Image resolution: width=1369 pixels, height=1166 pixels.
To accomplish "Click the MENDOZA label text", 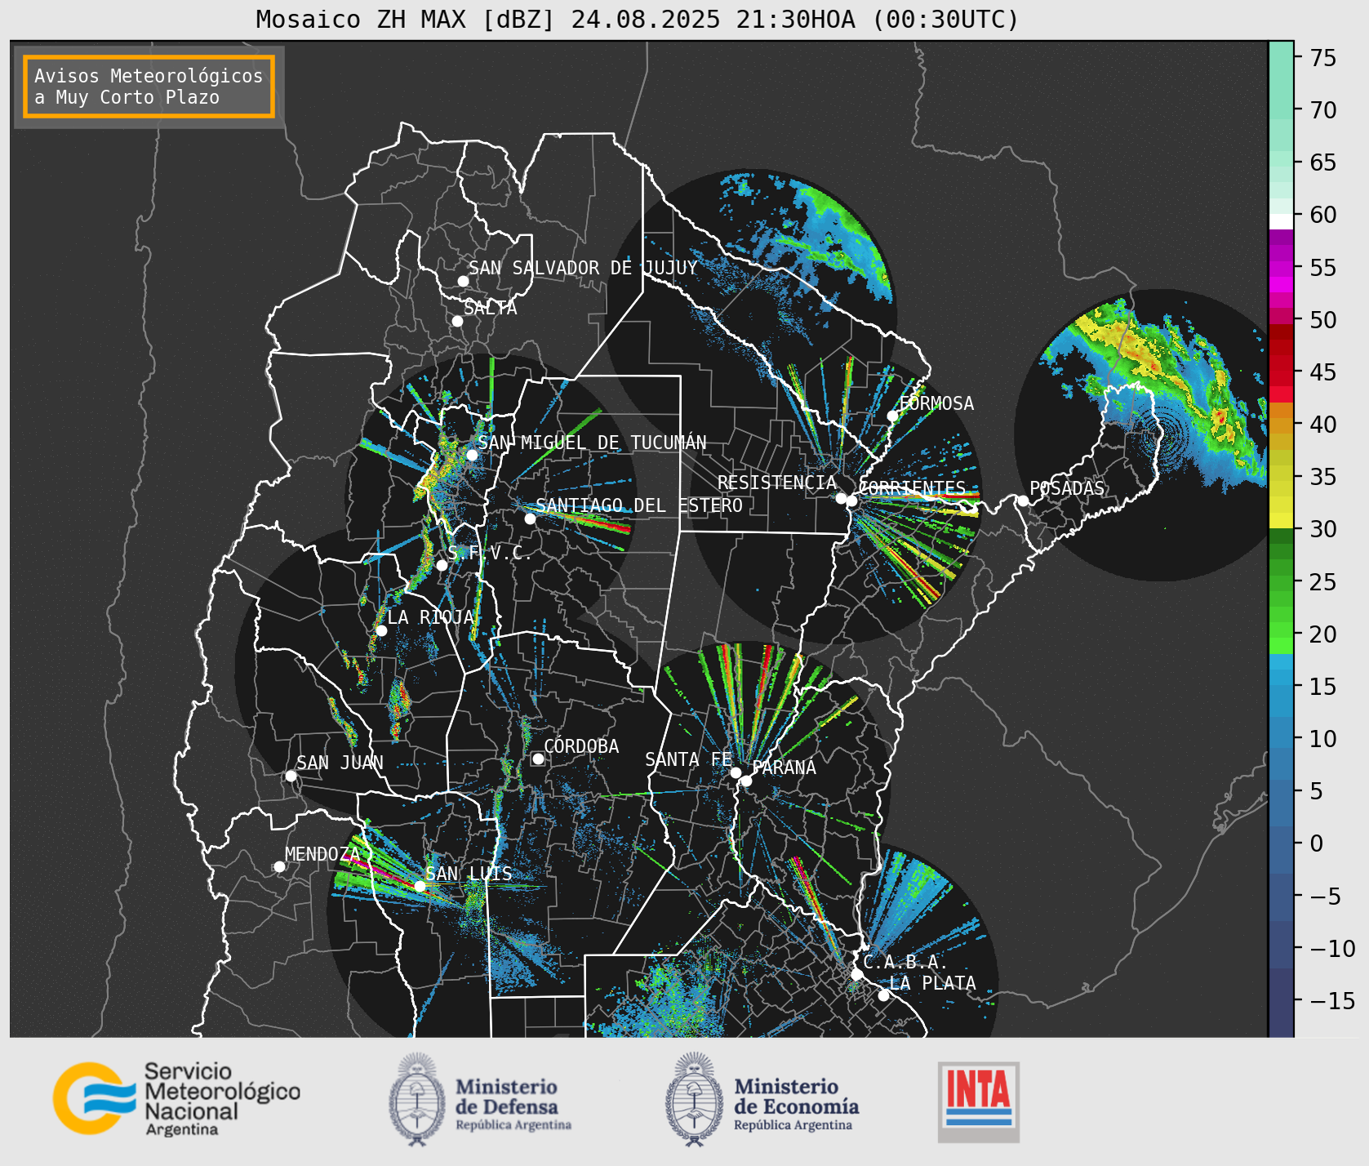I will pos(322,854).
